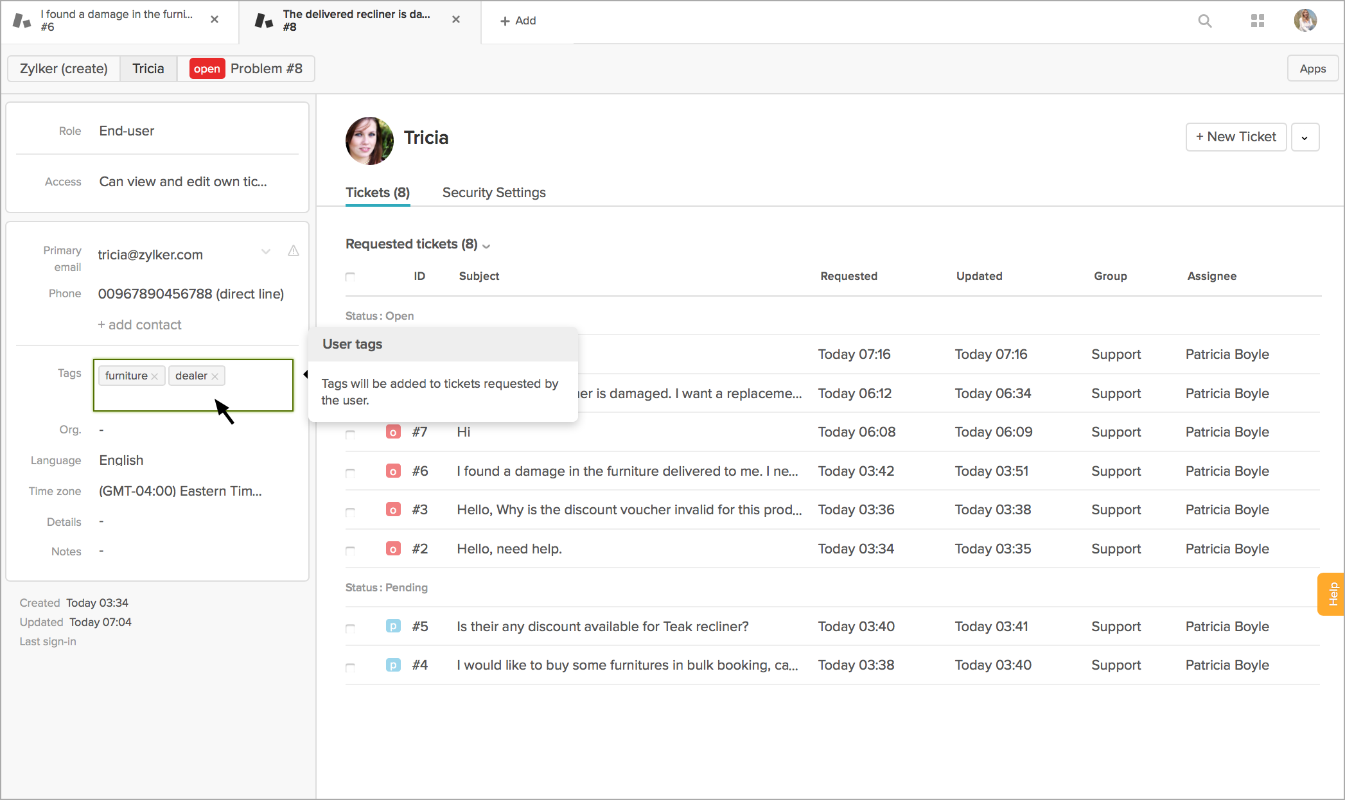Toggle the select-all tickets checkbox
This screenshot has width=1345, height=800.
click(x=350, y=277)
